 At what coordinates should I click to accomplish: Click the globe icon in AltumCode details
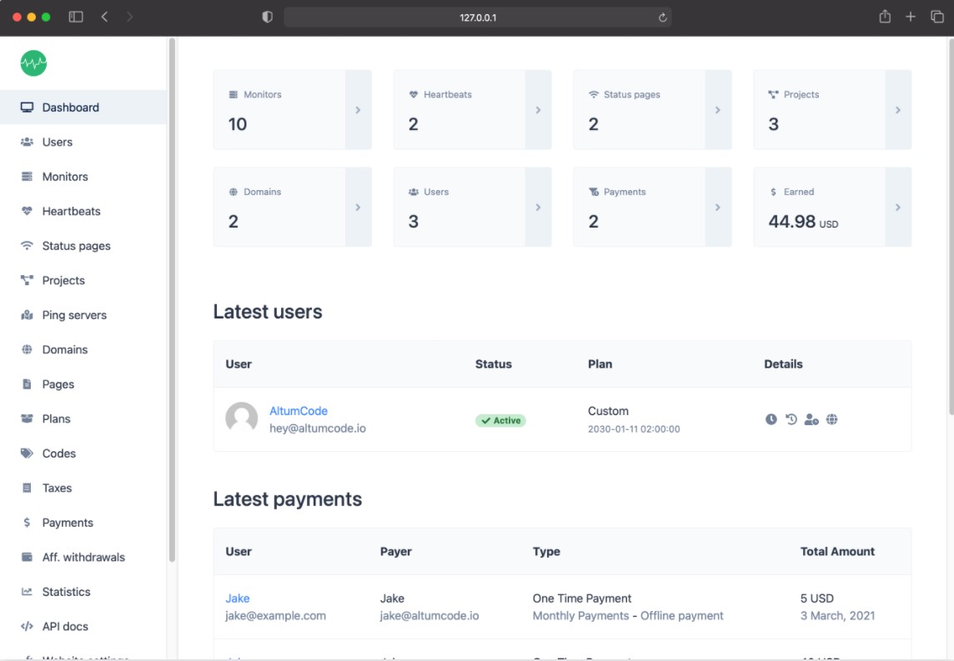point(831,419)
